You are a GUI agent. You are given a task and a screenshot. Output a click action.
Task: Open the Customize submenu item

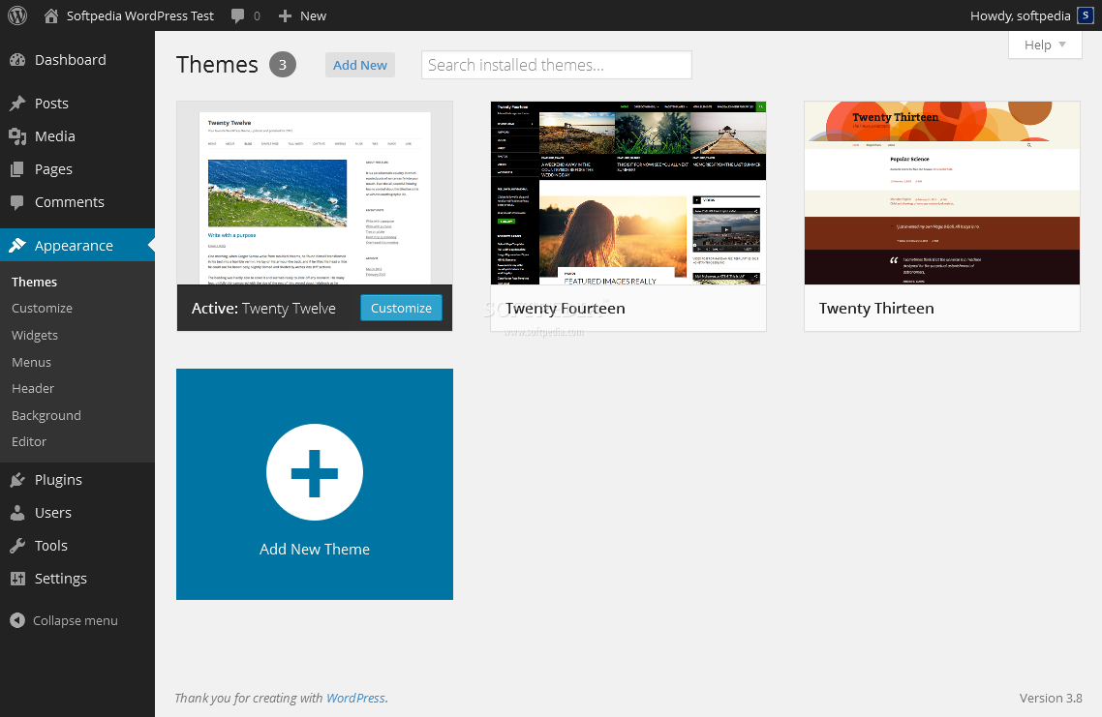pos(43,309)
